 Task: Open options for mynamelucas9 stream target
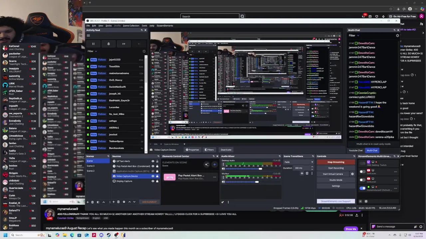395,188
